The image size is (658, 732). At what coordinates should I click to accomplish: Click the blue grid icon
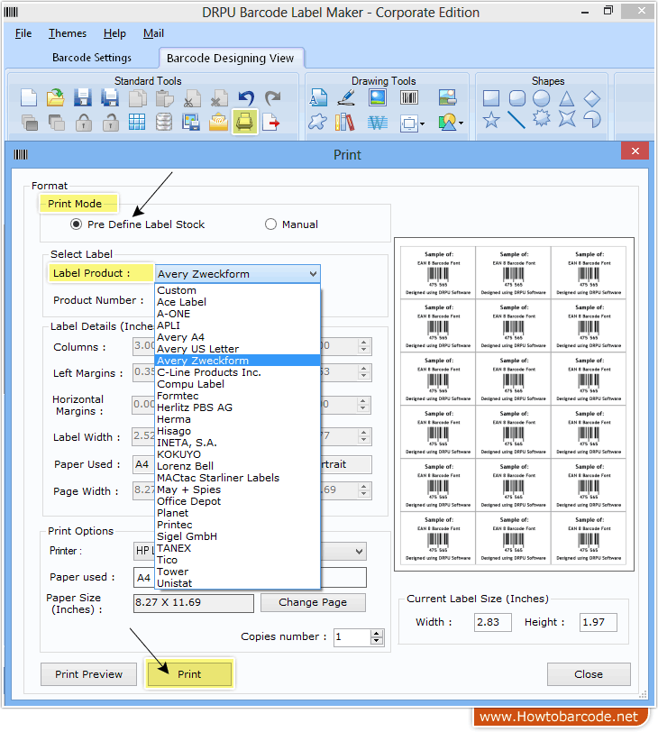(137, 123)
